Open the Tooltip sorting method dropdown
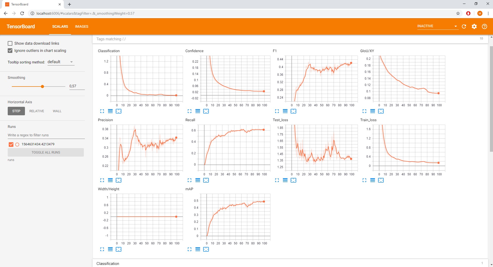This screenshot has width=493, height=267. [x=61, y=62]
